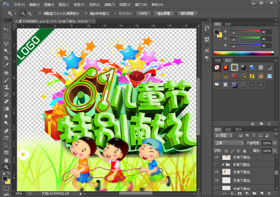Click the delete layer trash icon
The image size is (280, 197).
[269, 193]
